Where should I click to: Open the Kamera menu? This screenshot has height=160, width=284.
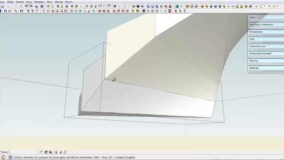pyautogui.click(x=20, y=2)
